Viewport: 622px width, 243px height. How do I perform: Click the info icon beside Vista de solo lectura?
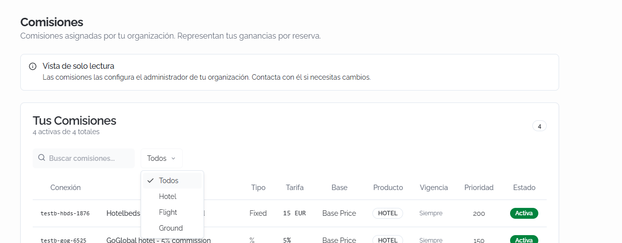point(33,66)
